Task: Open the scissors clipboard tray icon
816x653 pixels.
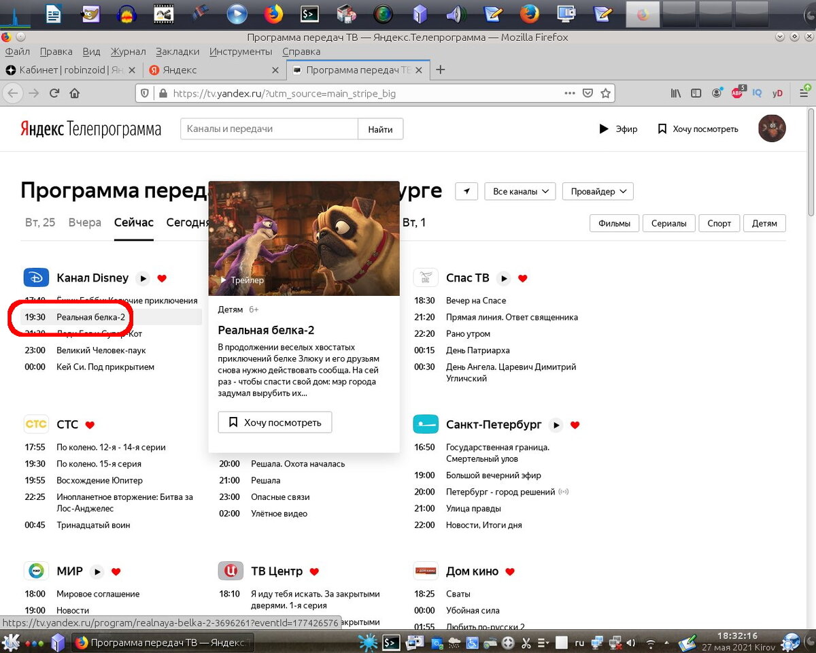Action: (526, 641)
